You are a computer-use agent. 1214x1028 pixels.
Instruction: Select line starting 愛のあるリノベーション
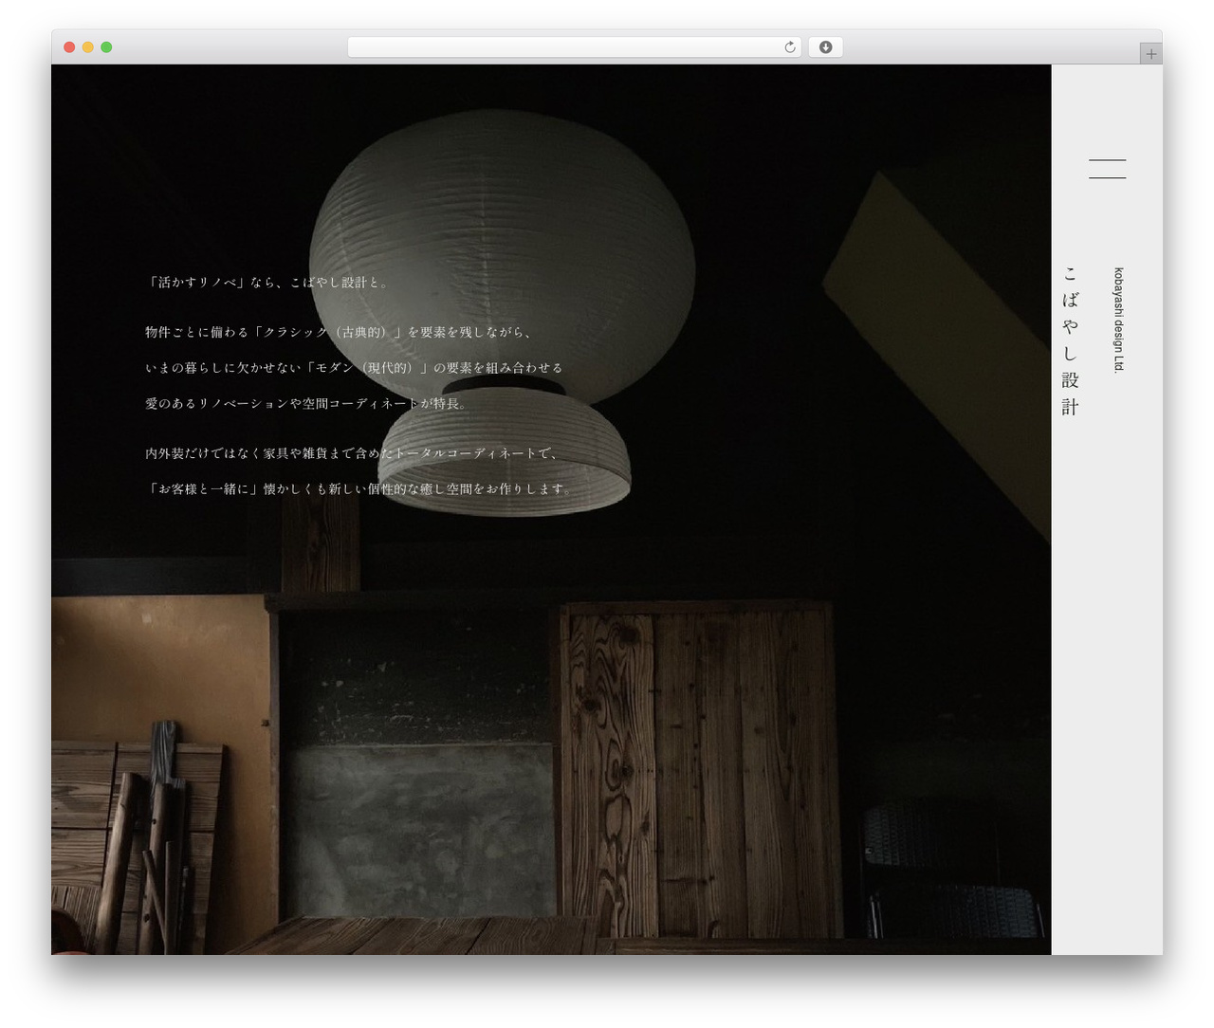(305, 404)
